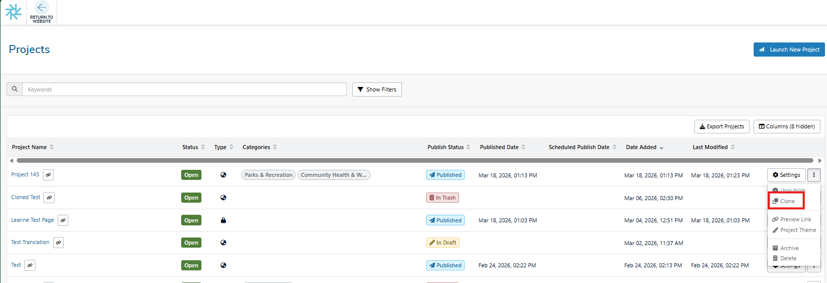
Task: Select Clone from the context menu
Action: click(787, 201)
